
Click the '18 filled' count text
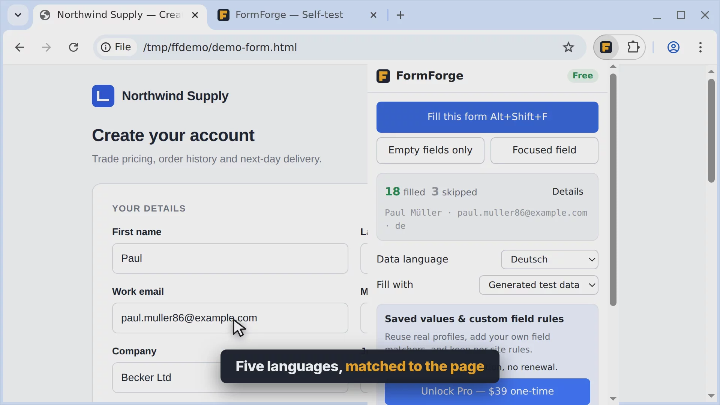[x=405, y=192]
